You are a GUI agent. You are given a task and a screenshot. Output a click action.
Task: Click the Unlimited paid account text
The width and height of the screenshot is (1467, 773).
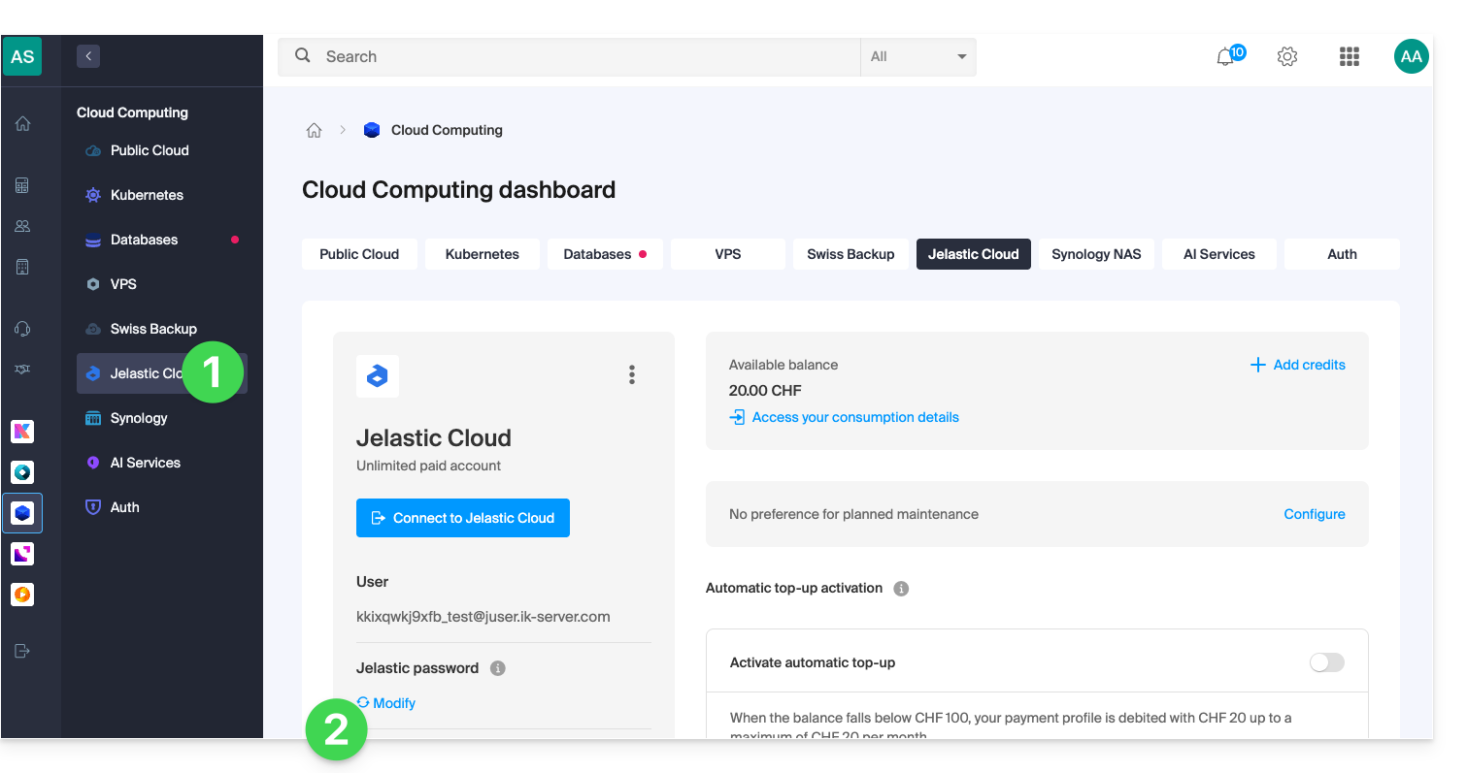[x=429, y=466]
